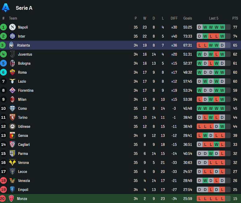Click the Last 5 column header
Screen dimensions: 241x203
[x=214, y=18]
